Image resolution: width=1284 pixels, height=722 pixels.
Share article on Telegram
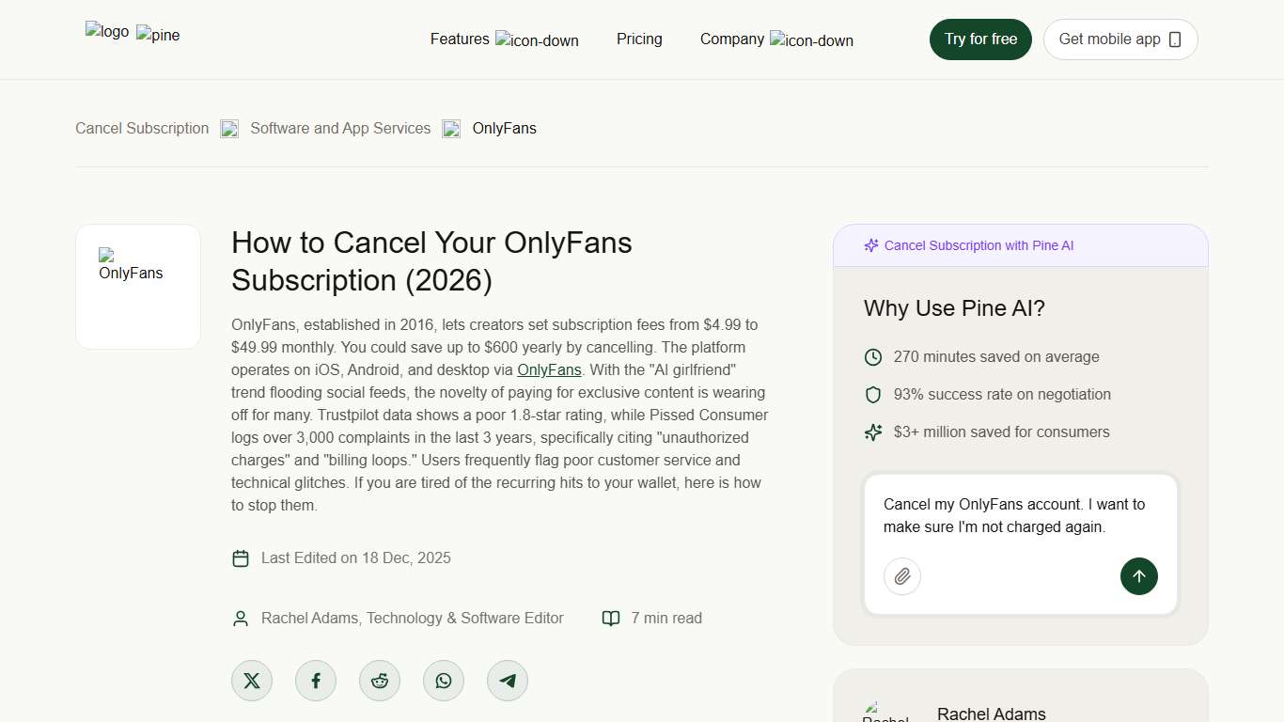coord(507,680)
